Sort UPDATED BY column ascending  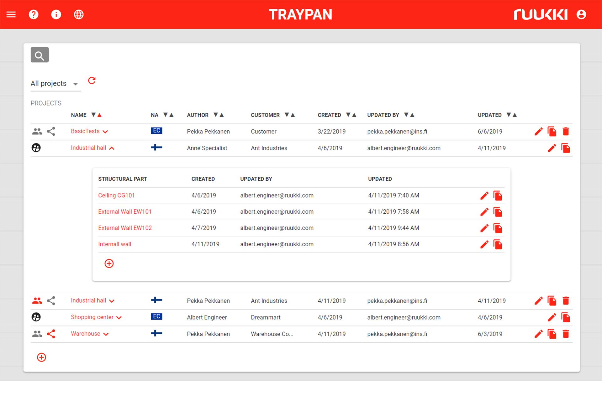pos(412,115)
